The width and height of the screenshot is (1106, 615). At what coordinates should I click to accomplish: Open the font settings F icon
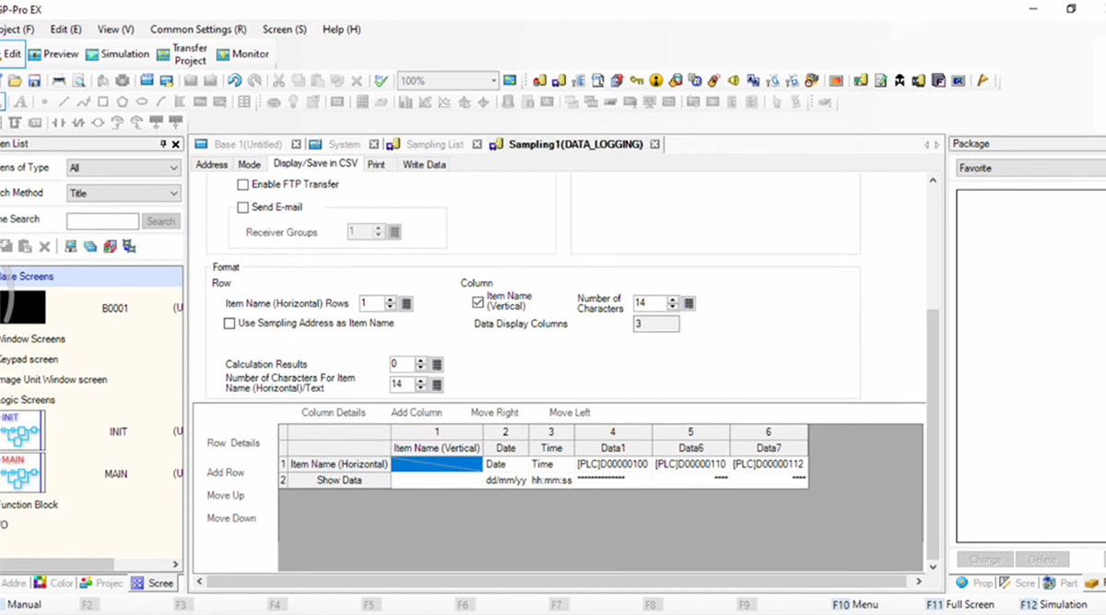click(x=937, y=80)
